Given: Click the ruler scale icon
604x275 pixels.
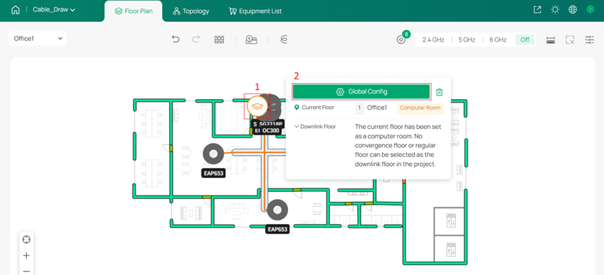Looking at the screenshot, I should click(x=551, y=40).
